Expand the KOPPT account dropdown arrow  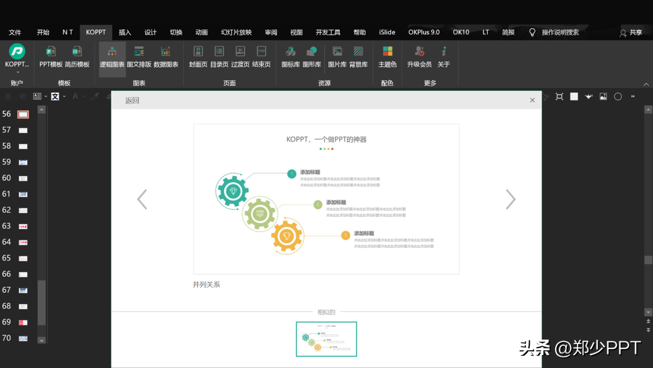[17, 72]
